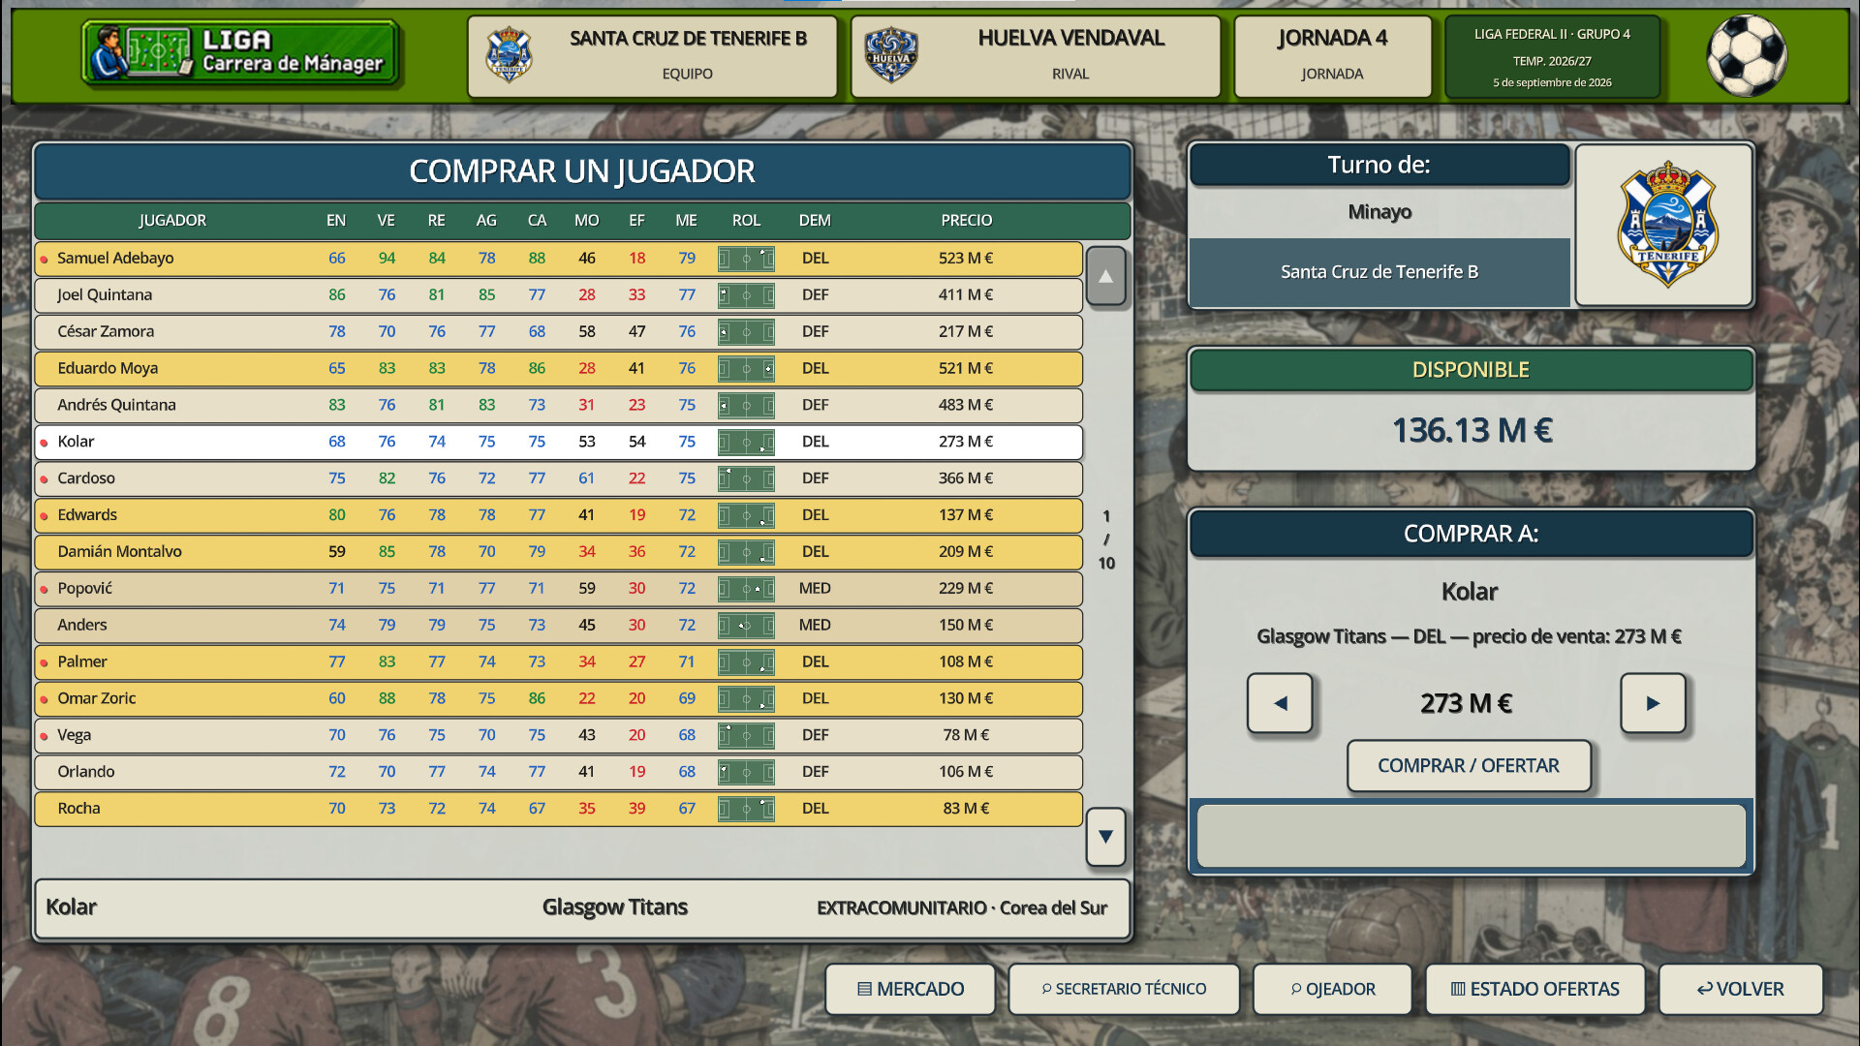Sort by the PRECIO column header
The image size is (1860, 1046).
[966, 221]
